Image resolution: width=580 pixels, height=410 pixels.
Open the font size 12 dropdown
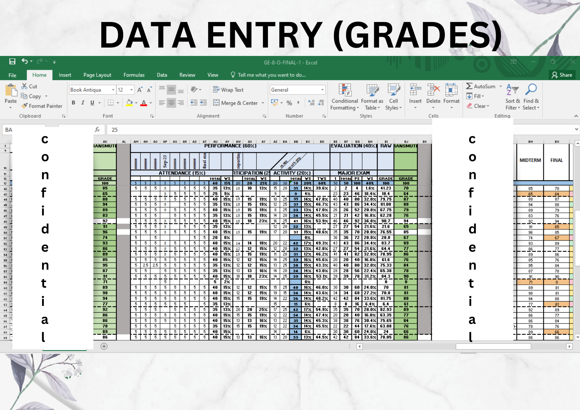tap(131, 90)
